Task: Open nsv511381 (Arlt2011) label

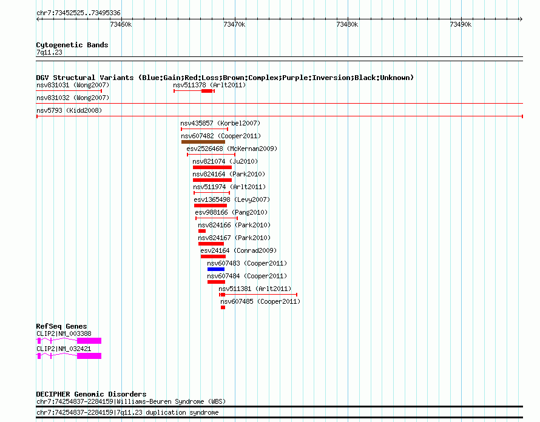Action: tap(255, 289)
